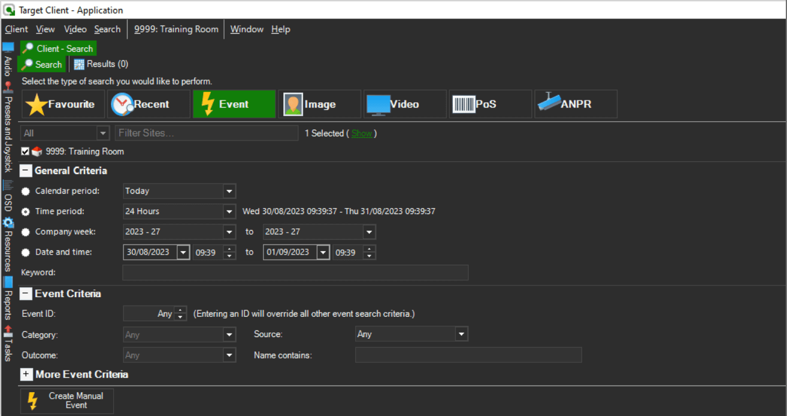Switch to the Results (0) tab
This screenshot has width=787, height=416.
pyautogui.click(x=101, y=64)
